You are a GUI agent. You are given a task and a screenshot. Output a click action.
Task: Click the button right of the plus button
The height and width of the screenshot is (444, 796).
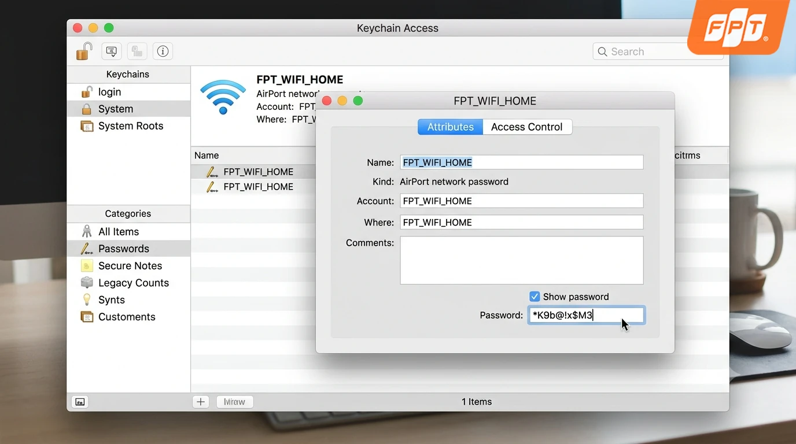[x=234, y=402]
